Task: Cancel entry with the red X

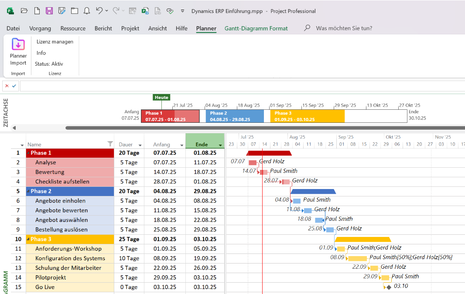Action: [7, 86]
